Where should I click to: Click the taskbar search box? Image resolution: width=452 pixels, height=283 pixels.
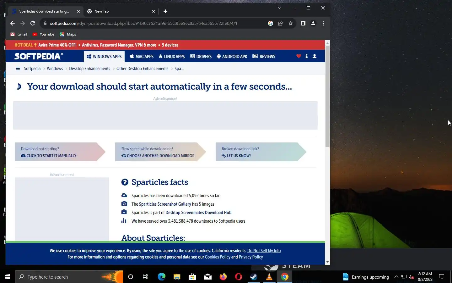69,277
